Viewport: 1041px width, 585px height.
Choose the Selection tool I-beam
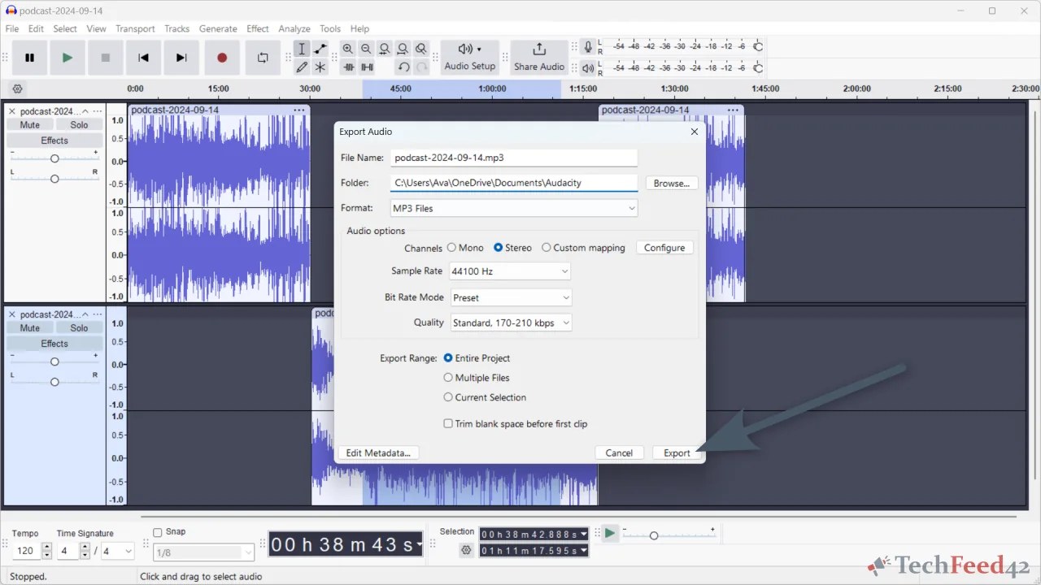[x=302, y=49]
